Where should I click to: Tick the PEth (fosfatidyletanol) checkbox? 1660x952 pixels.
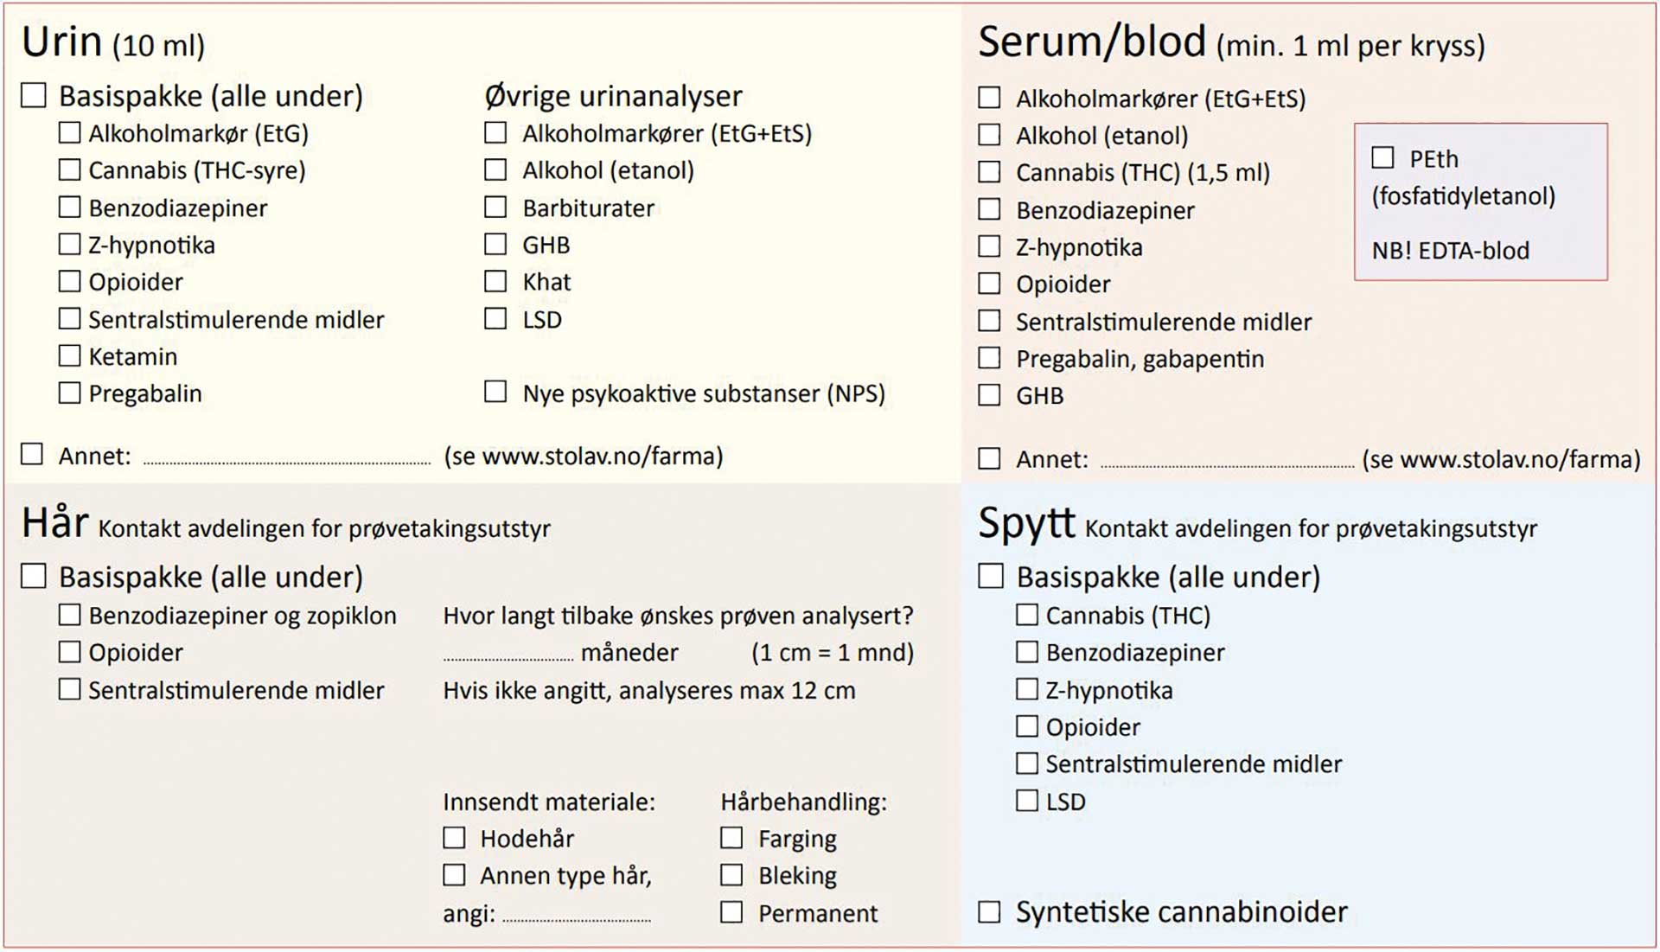1382,157
